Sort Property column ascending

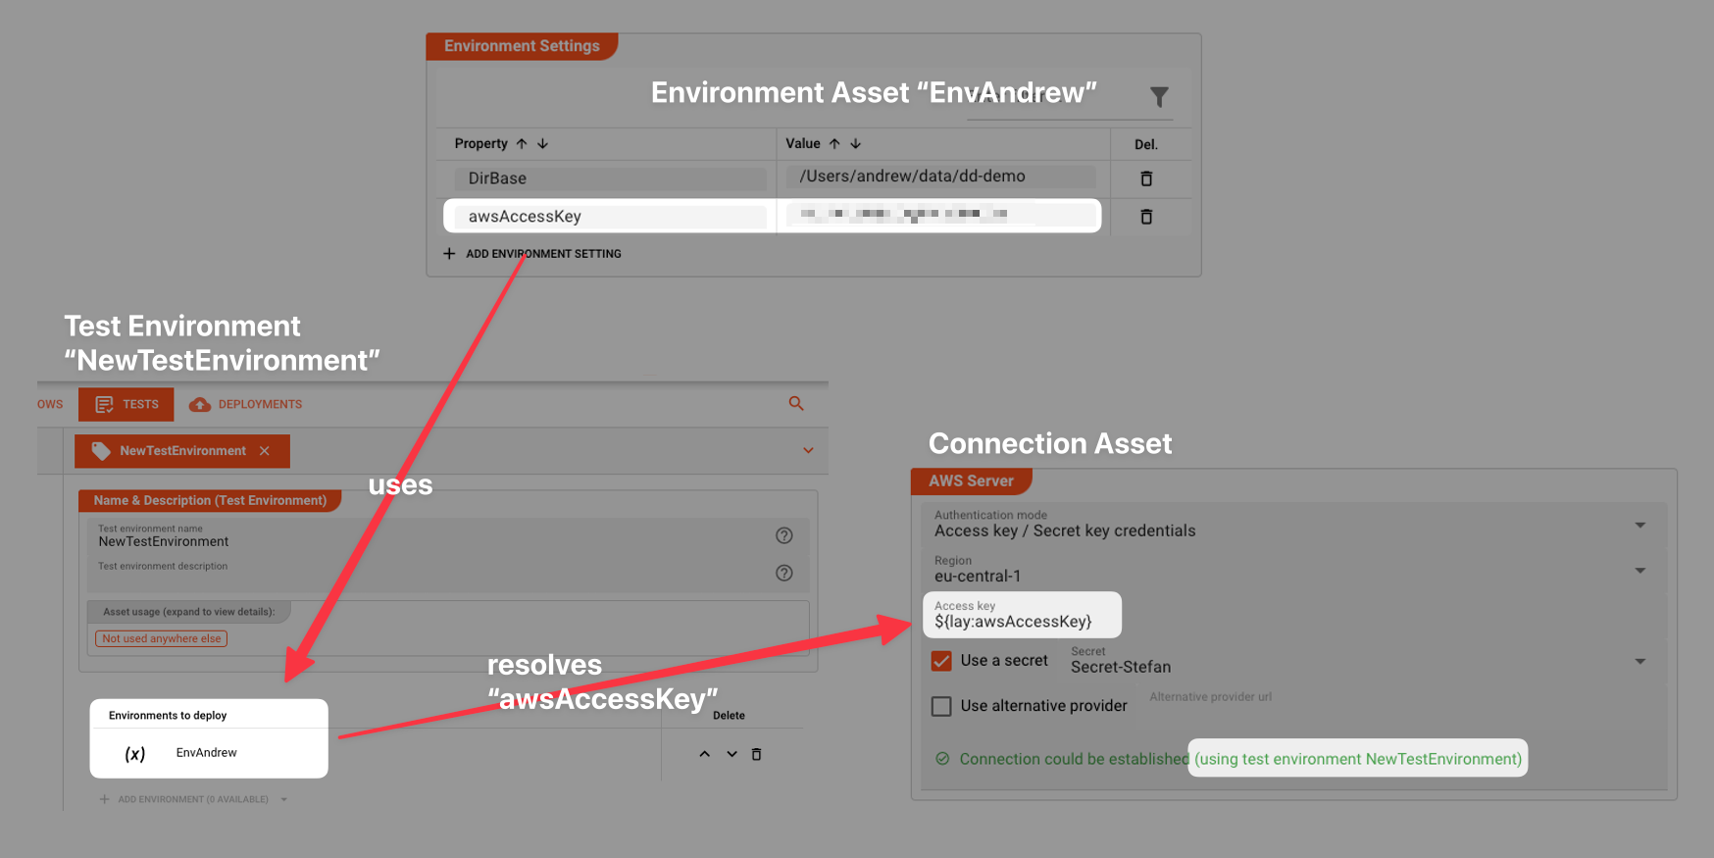coord(522,144)
